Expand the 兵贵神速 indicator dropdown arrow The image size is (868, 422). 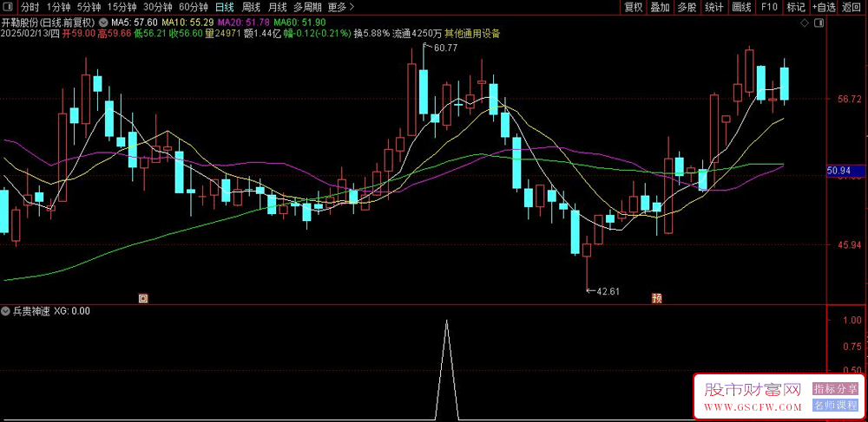[x=6, y=311]
